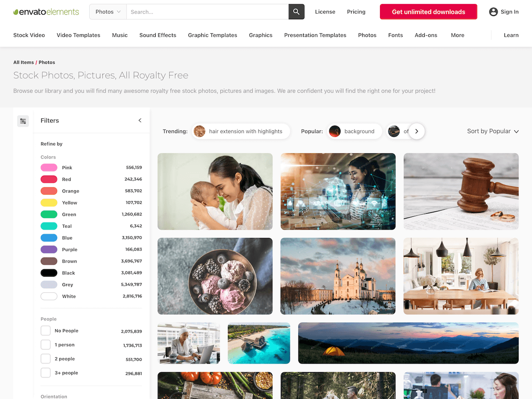Click the background popular tag circle image
This screenshot has height=399, width=532.
click(x=335, y=131)
